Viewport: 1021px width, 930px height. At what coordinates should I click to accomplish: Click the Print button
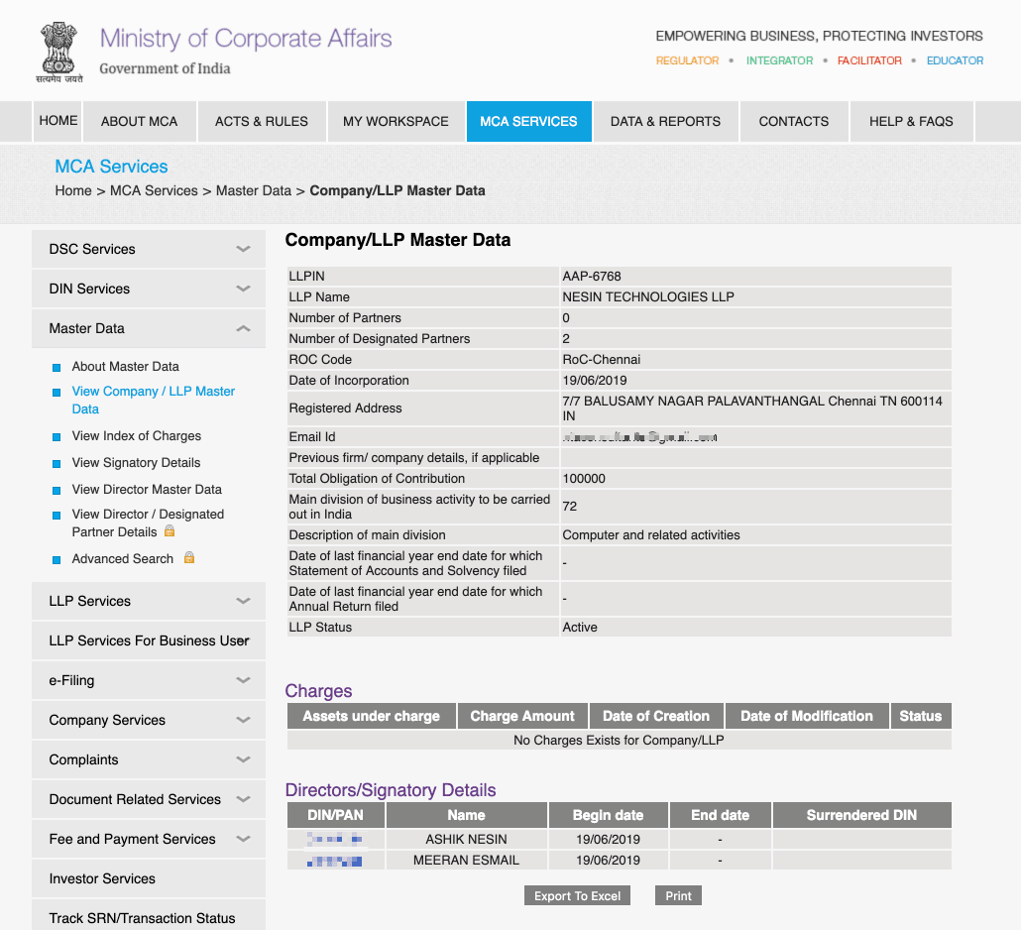click(x=678, y=895)
